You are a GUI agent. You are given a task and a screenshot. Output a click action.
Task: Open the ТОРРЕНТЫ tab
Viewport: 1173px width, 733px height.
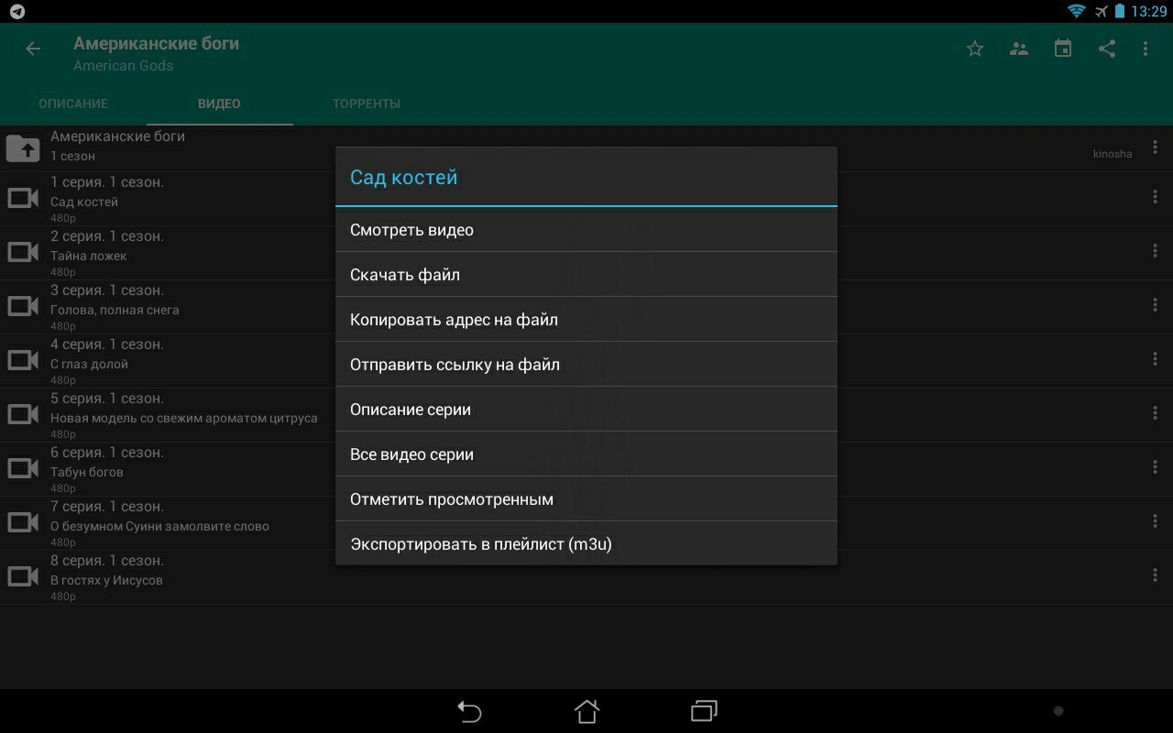coord(367,104)
